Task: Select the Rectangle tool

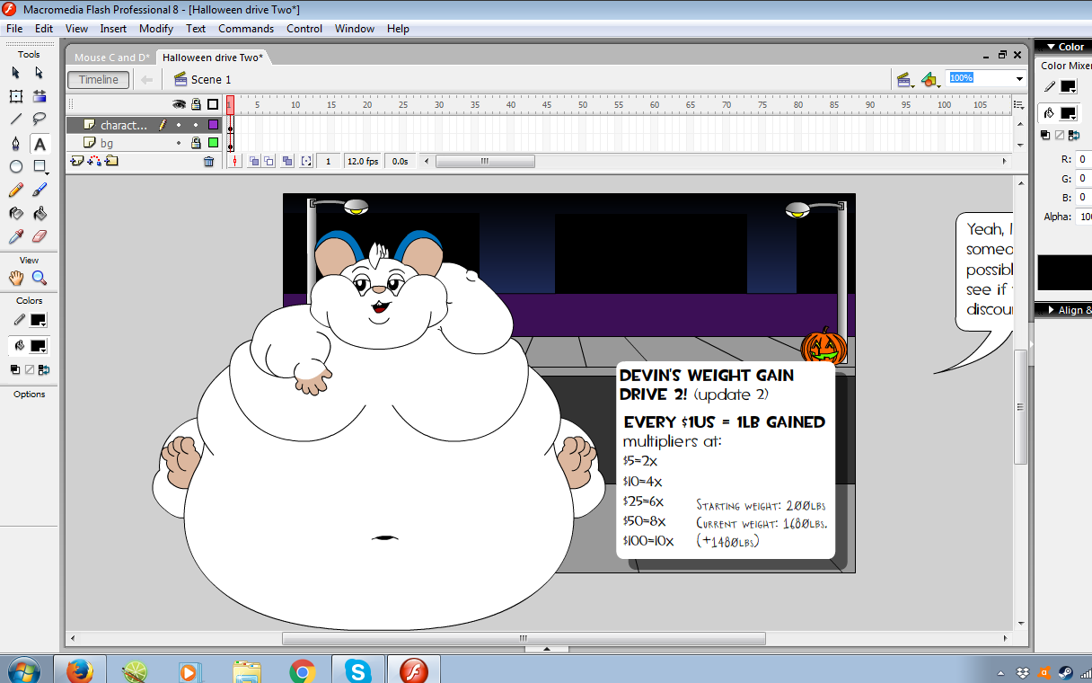Action: [x=40, y=167]
